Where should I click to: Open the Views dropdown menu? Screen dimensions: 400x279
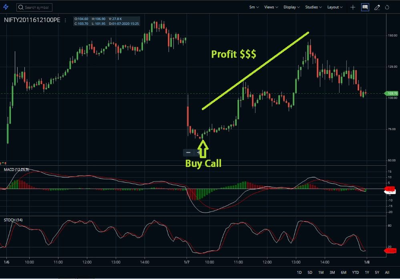(271, 7)
